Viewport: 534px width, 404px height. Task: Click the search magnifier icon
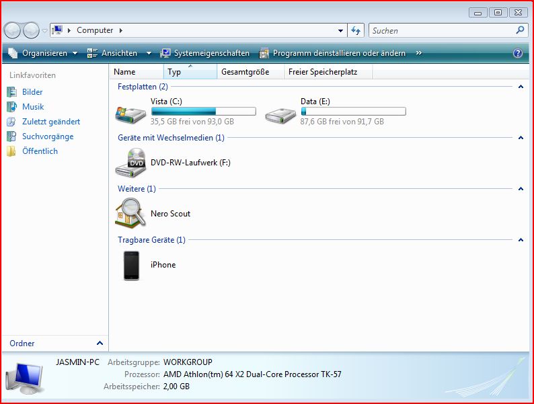click(520, 30)
